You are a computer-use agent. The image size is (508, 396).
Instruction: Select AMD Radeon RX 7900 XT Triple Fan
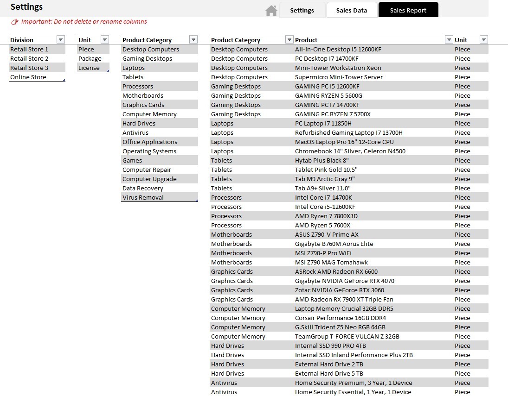(x=373, y=300)
